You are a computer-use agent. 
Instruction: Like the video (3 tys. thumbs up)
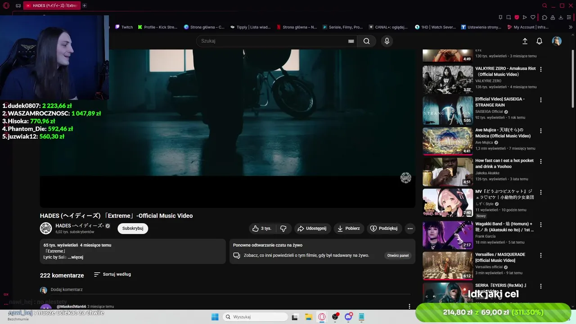262,229
